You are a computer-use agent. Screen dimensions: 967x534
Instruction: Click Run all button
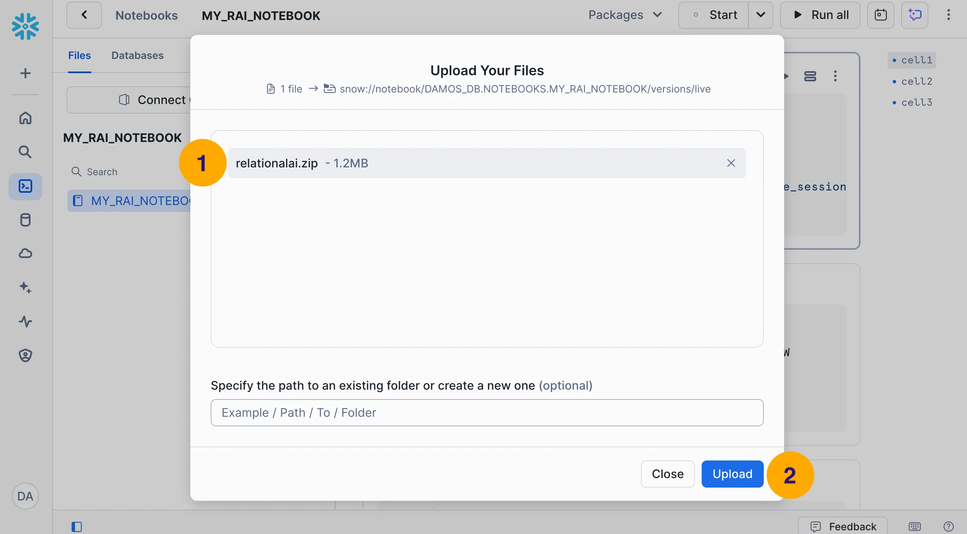pos(820,15)
